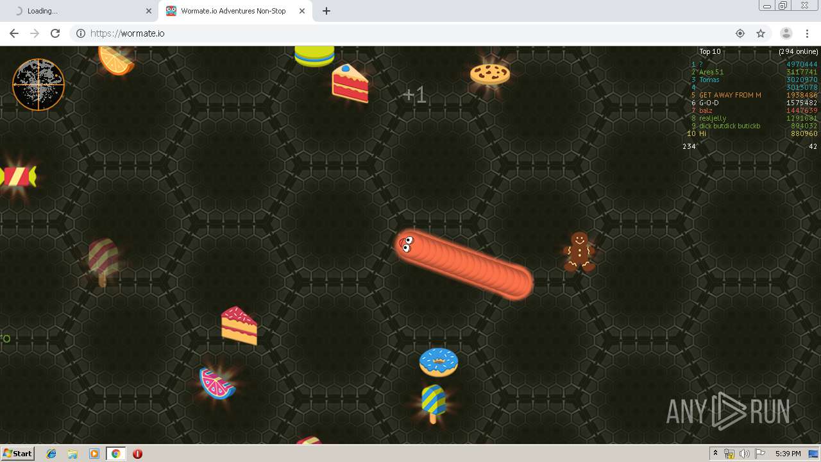Image resolution: width=821 pixels, height=462 pixels.
Task: Select leaderboard entry Tomas
Action: click(x=709, y=80)
